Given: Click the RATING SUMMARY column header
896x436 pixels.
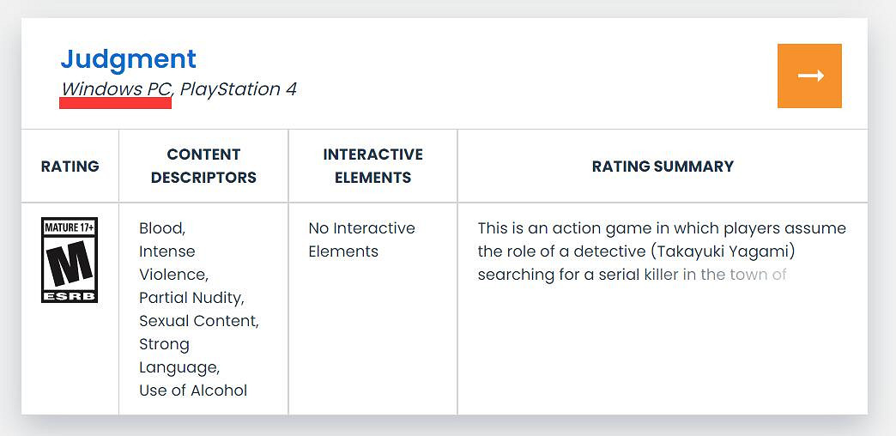Looking at the screenshot, I should 663,166.
